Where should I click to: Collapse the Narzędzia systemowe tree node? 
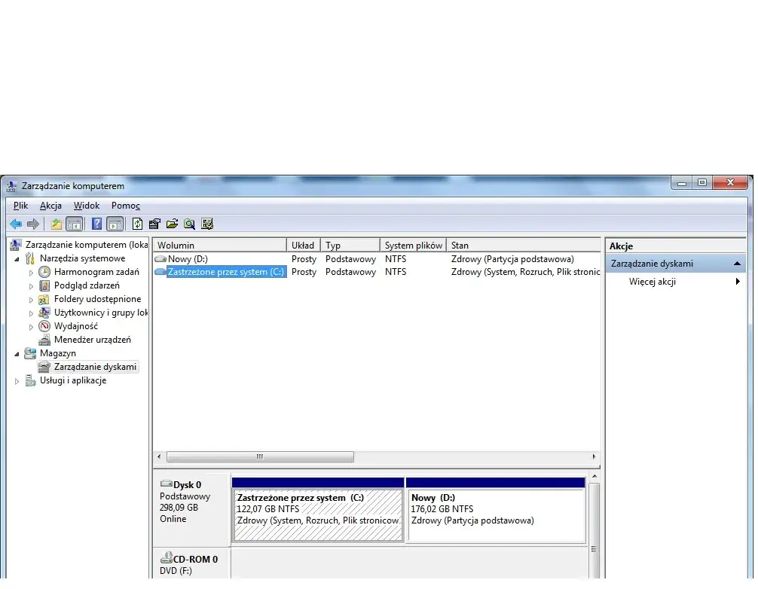click(17, 259)
